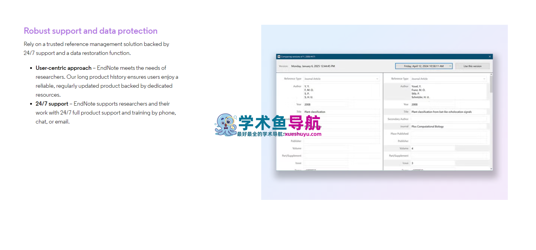The height and width of the screenshot is (250, 536).
Task: Click the Robust support and data protection heading
Action: pos(91,31)
